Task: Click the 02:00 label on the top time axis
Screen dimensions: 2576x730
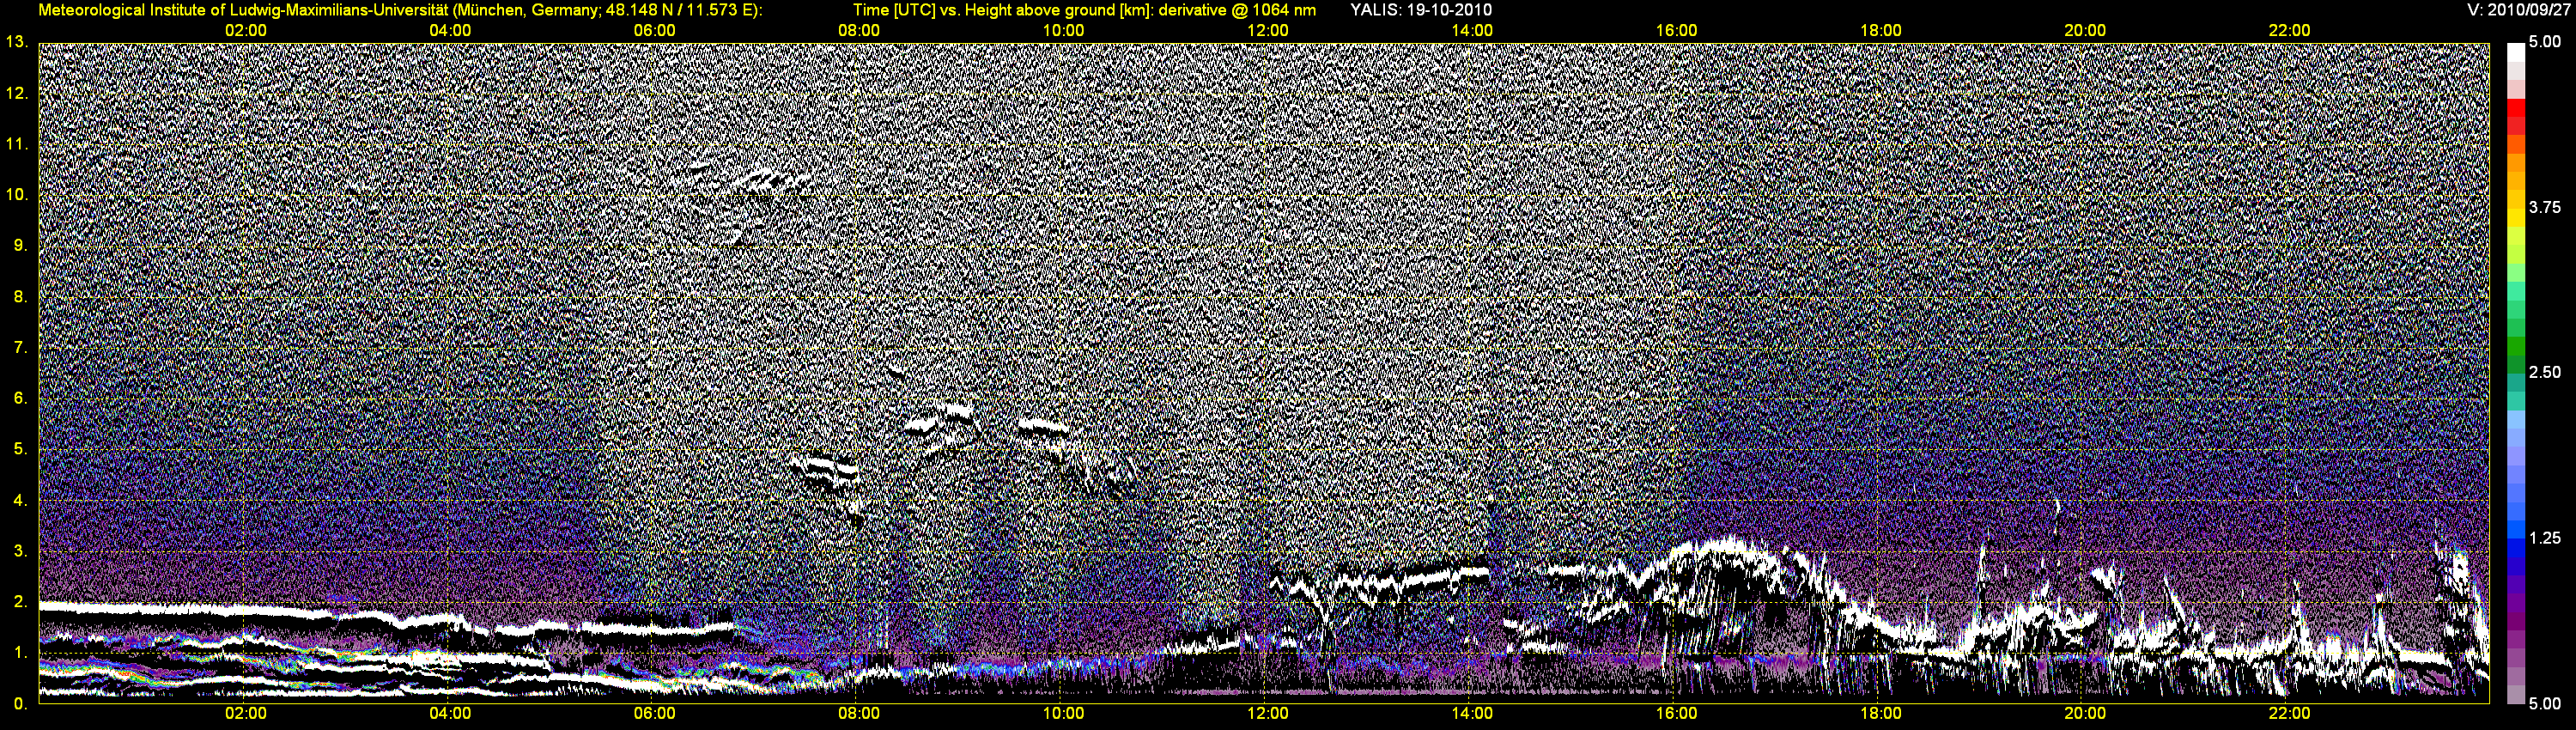Action: coord(245,31)
